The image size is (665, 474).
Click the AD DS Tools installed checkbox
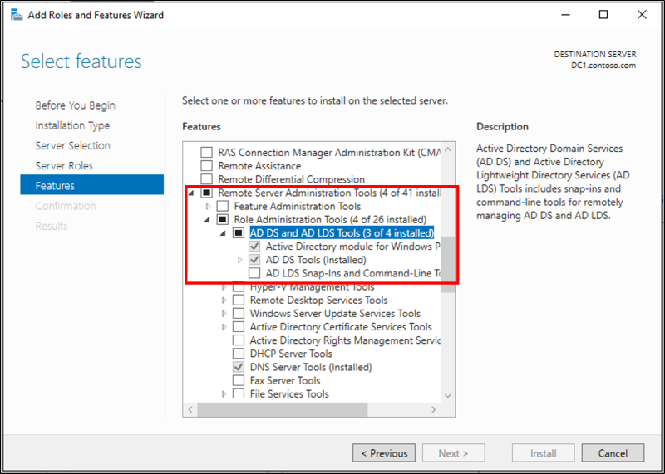pyautogui.click(x=254, y=260)
